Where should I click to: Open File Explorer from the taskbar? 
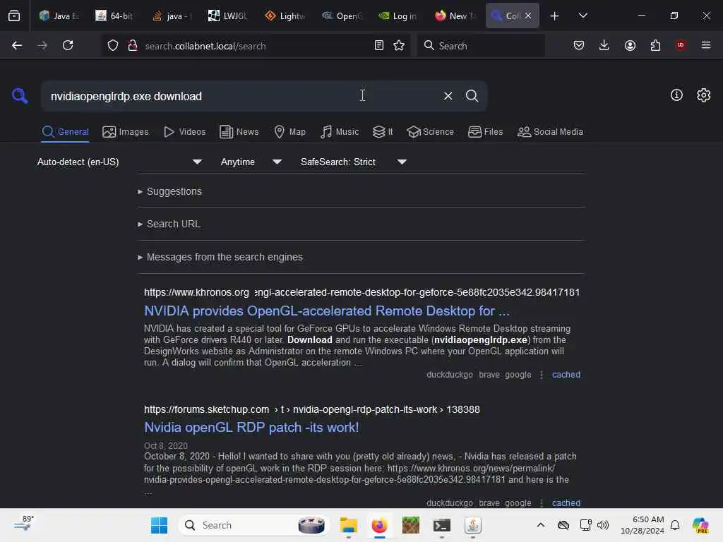click(x=349, y=525)
